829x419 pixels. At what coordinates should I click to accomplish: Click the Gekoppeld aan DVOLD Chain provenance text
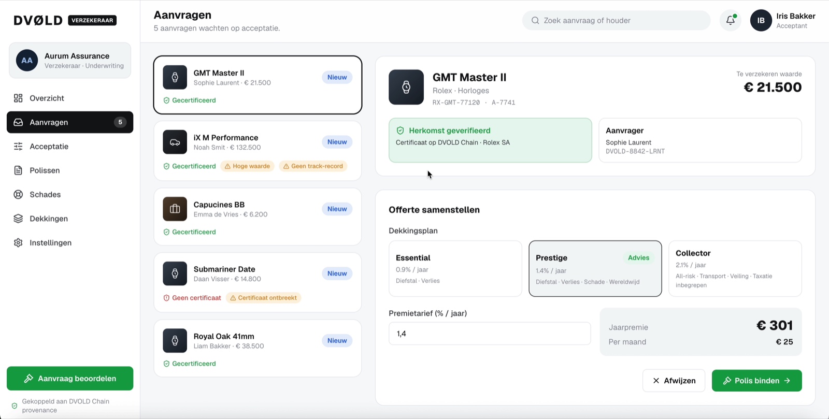pos(66,406)
